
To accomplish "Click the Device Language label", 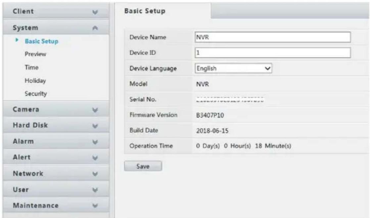I will 153,68.
